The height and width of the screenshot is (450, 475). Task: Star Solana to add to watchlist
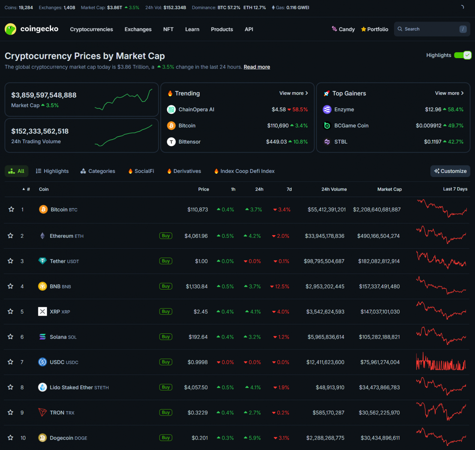pos(10,337)
